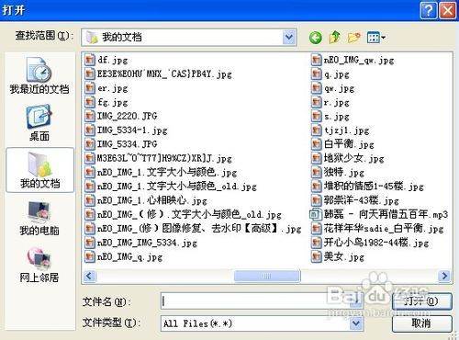The image size is (459, 340).
Task: Click the green Back navigation arrow
Action: tap(316, 38)
